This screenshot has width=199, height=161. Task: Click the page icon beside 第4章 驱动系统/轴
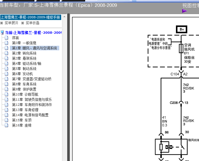point(7,63)
